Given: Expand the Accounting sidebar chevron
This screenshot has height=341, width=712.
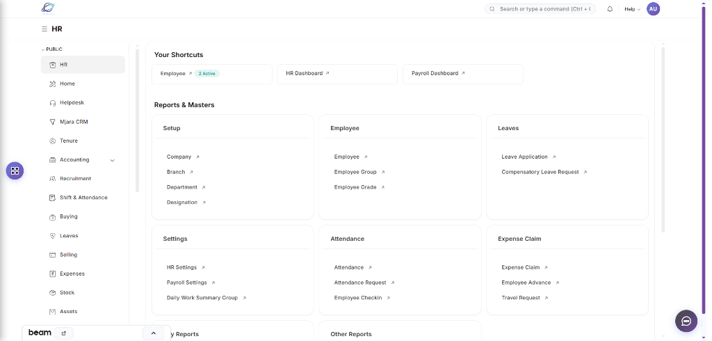Looking at the screenshot, I should [113, 160].
